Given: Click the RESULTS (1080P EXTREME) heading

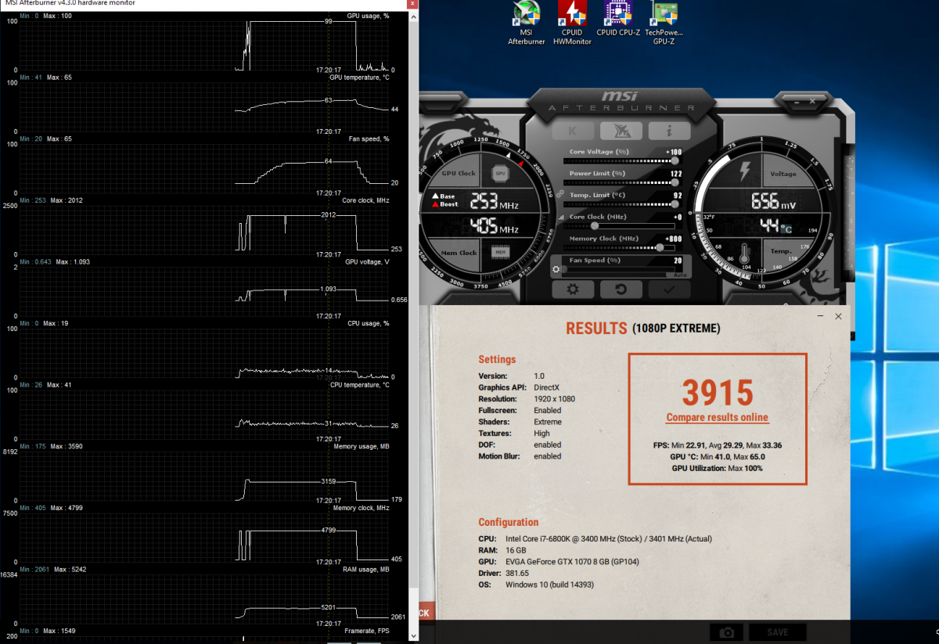Looking at the screenshot, I should (642, 329).
